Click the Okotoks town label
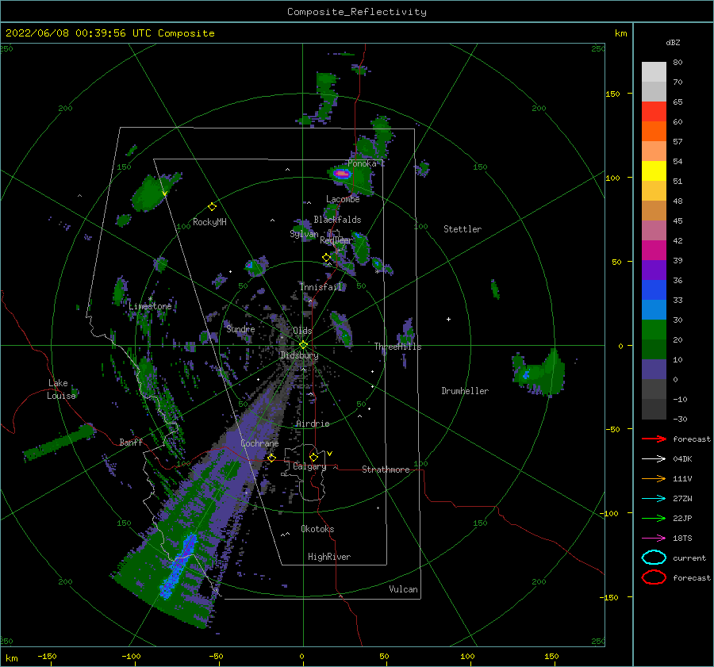 [x=317, y=530]
